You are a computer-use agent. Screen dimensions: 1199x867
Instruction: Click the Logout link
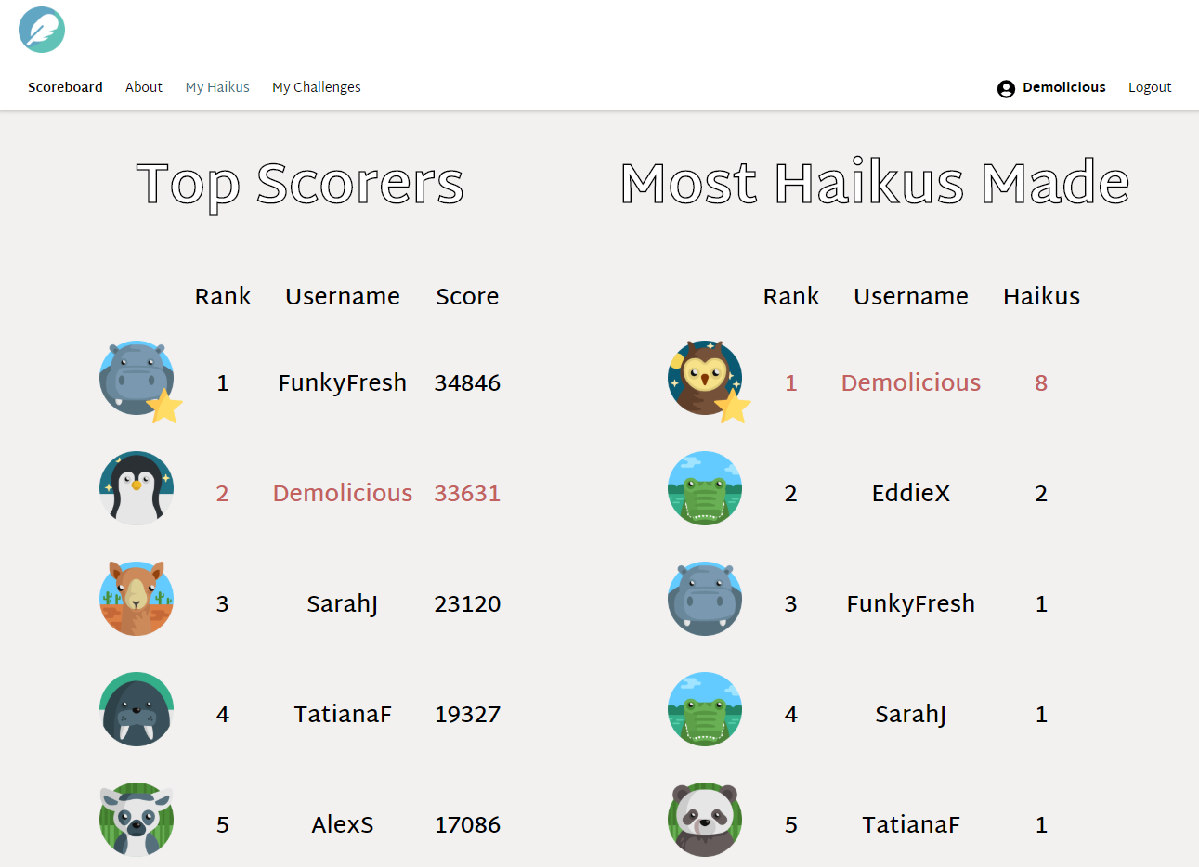click(x=1150, y=87)
